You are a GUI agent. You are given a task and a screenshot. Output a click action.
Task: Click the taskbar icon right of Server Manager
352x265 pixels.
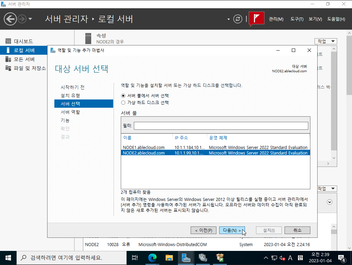click(x=203, y=258)
